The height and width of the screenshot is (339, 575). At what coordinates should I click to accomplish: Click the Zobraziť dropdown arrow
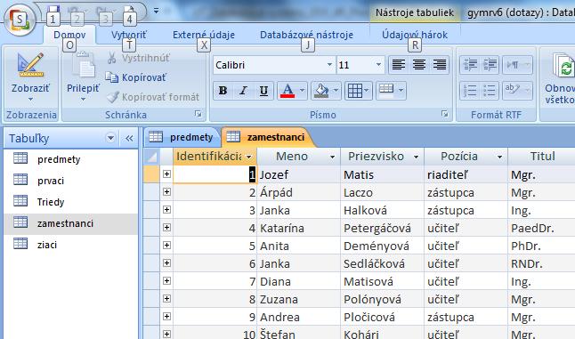tap(31, 99)
